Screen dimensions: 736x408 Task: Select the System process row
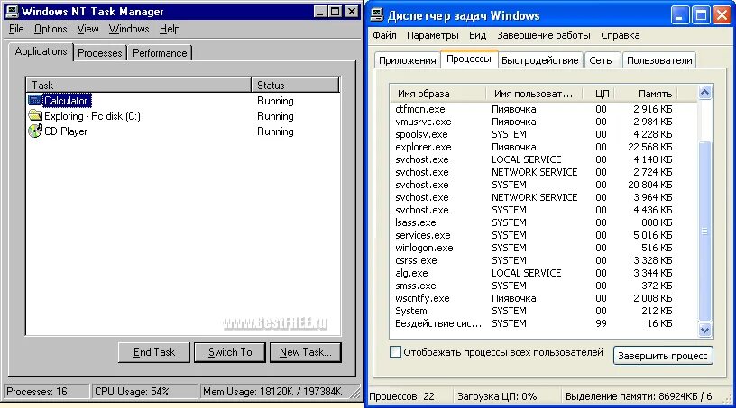click(x=543, y=311)
